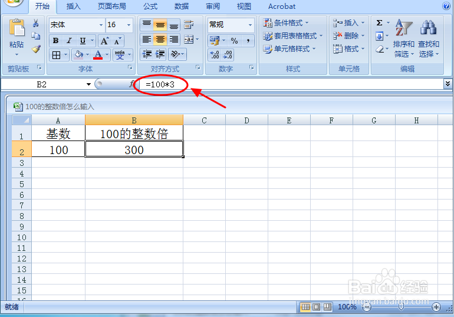Click Decrease decimal places icon

pyautogui.click(x=228, y=55)
